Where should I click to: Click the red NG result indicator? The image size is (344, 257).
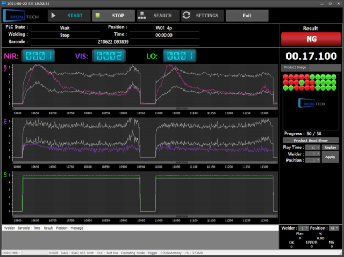311,39
